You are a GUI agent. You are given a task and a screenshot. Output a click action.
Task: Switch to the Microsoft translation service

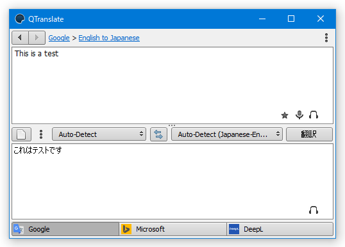[x=172, y=229]
